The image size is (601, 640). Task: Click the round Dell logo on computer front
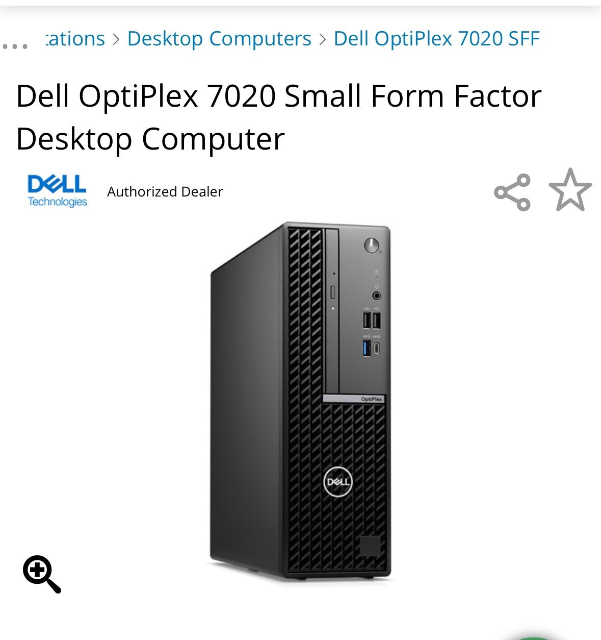tap(337, 482)
